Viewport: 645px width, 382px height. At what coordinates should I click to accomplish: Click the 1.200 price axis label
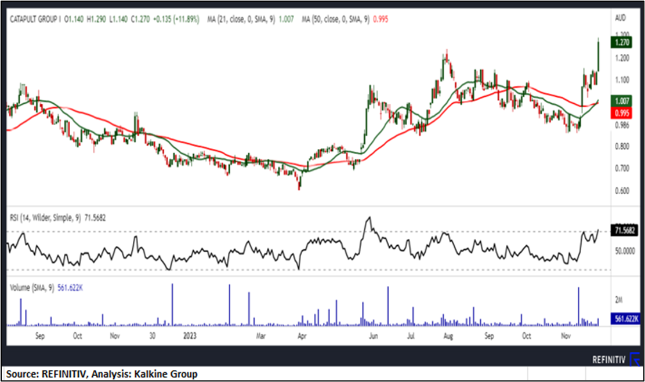pos(622,58)
